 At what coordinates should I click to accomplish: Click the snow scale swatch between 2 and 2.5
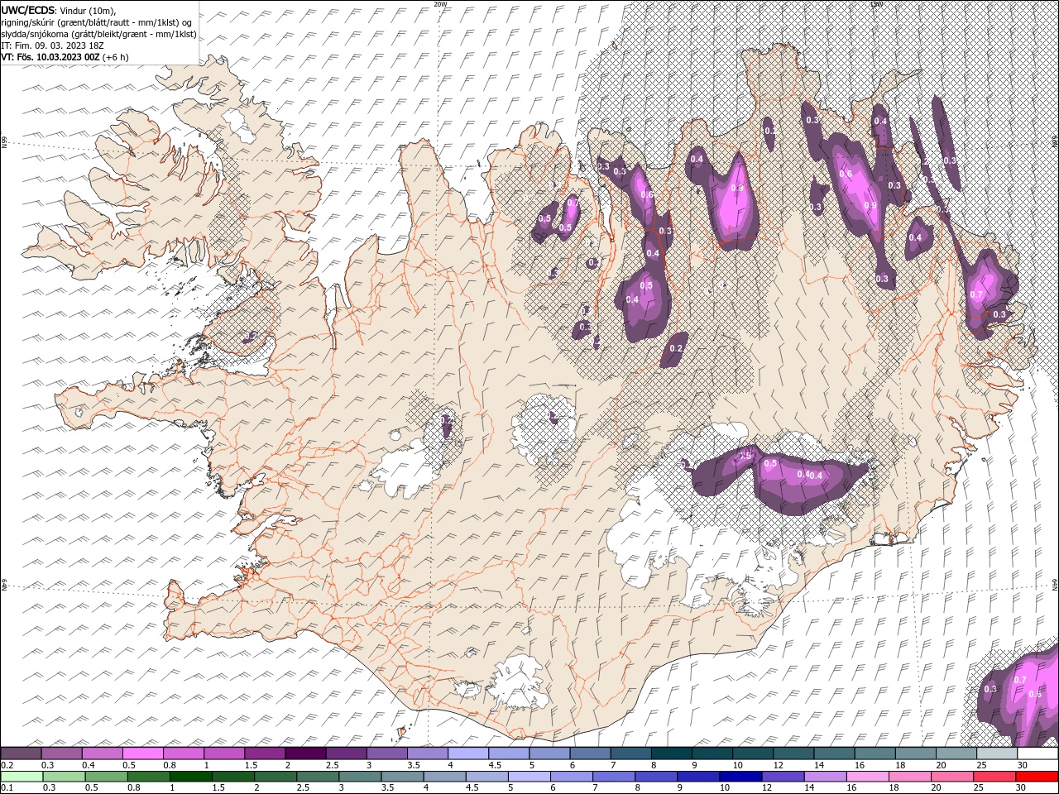[305, 753]
